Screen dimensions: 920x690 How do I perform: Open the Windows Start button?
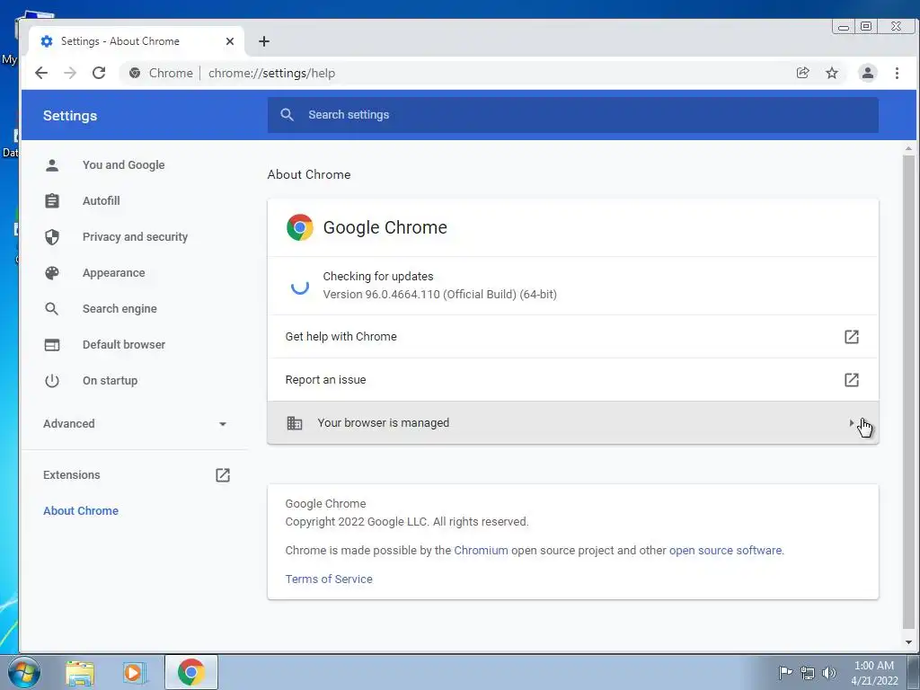pos(24,672)
